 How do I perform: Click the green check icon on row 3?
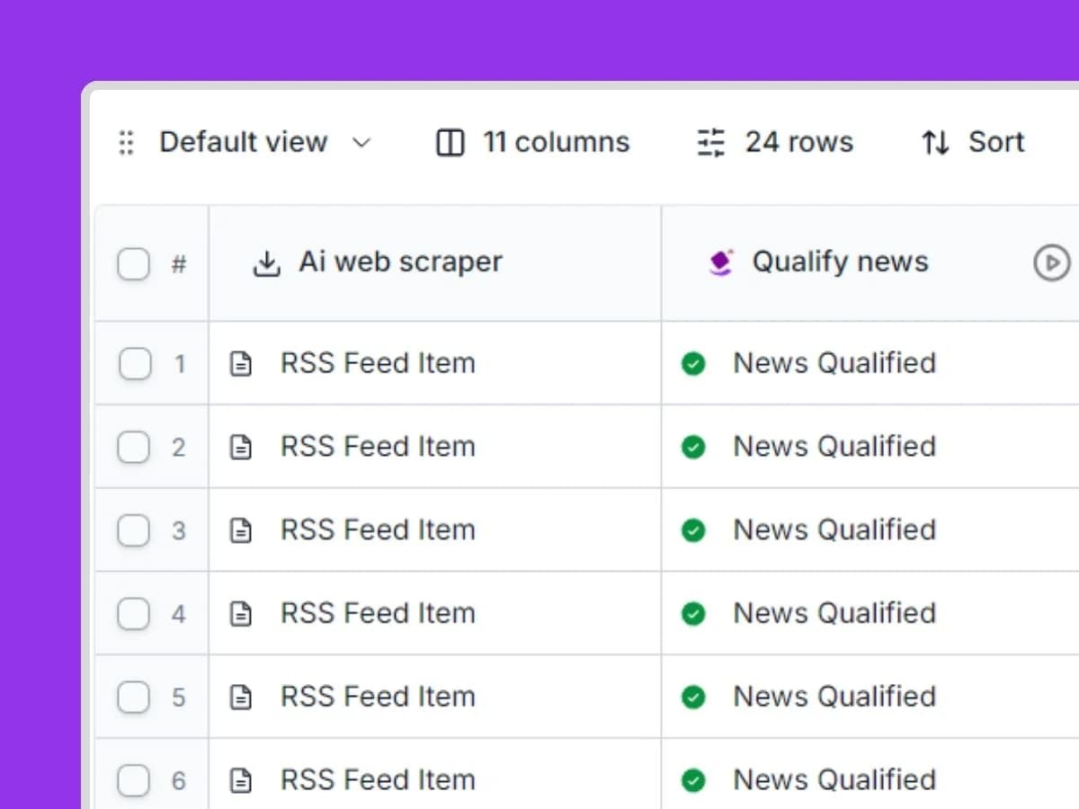coord(693,529)
